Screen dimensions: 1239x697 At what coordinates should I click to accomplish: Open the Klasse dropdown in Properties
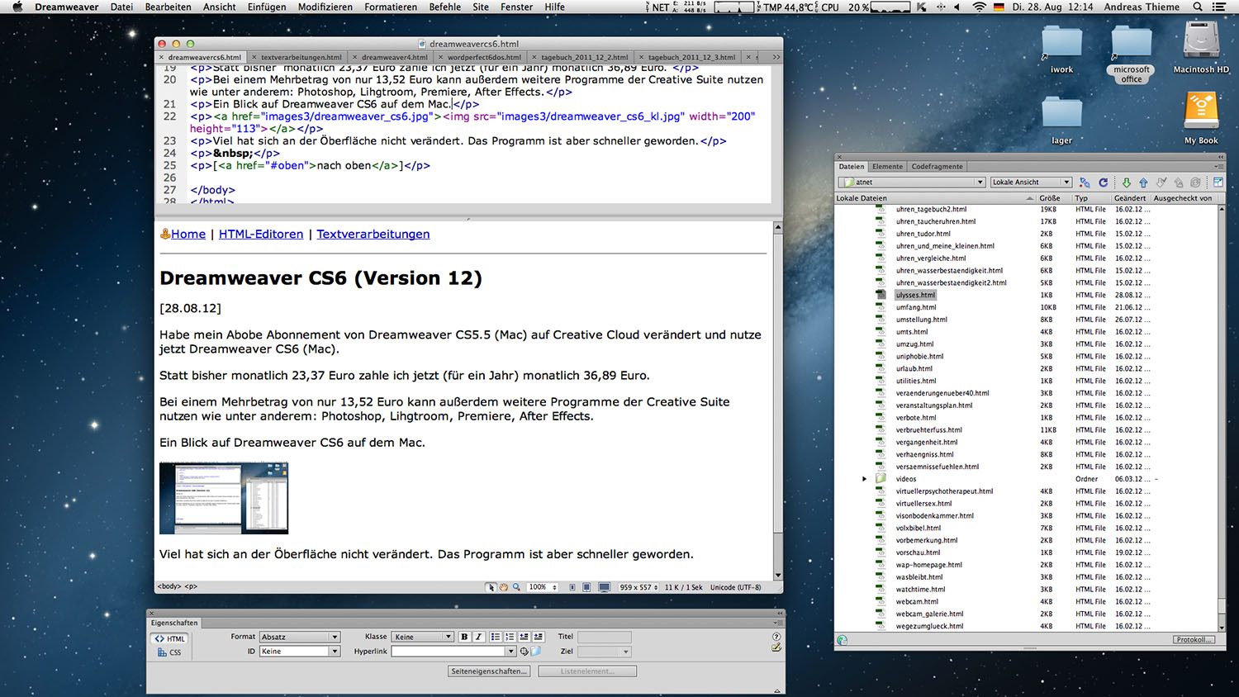(x=423, y=637)
